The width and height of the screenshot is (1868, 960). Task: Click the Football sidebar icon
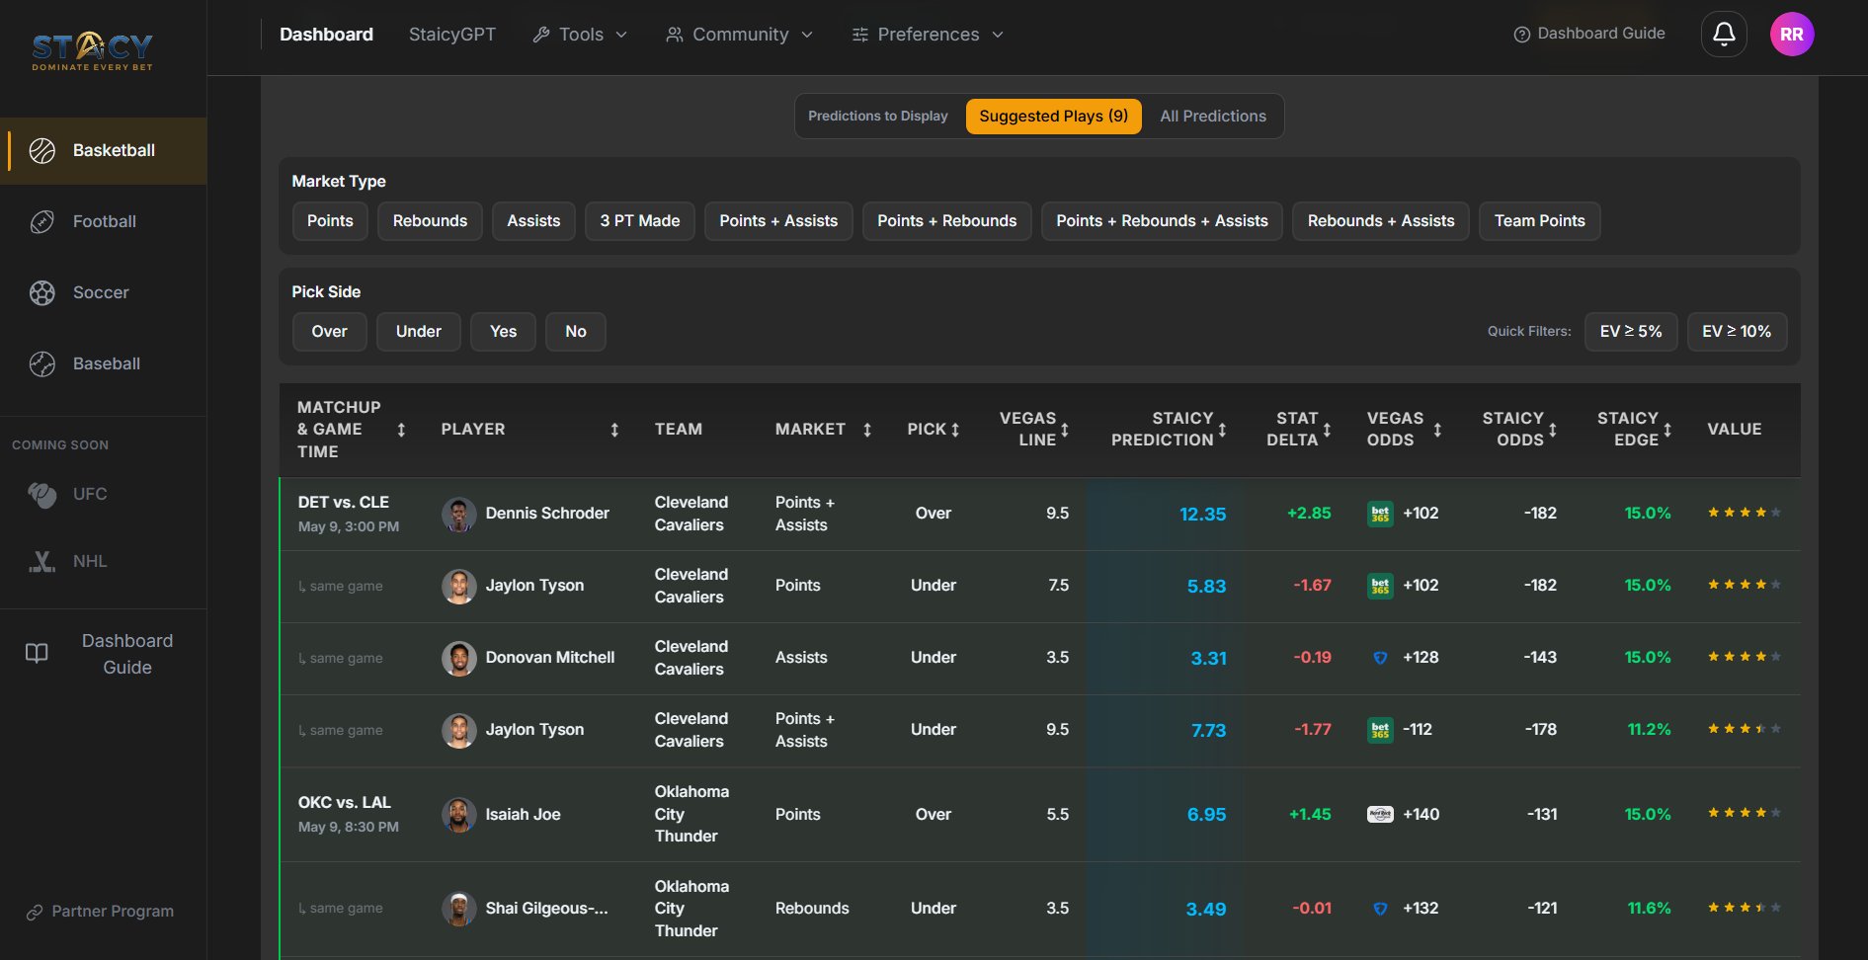click(42, 221)
